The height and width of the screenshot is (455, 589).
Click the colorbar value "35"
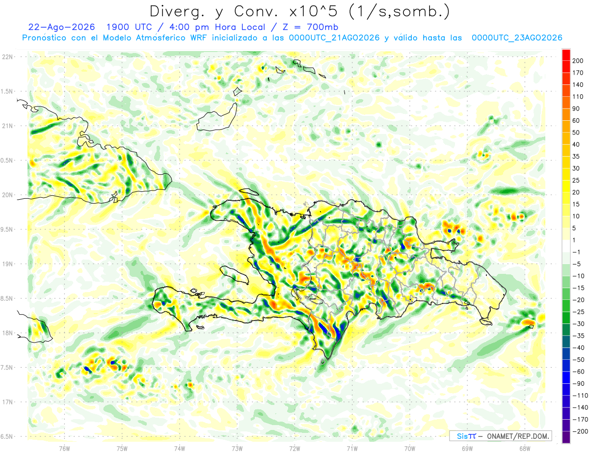(x=576, y=157)
